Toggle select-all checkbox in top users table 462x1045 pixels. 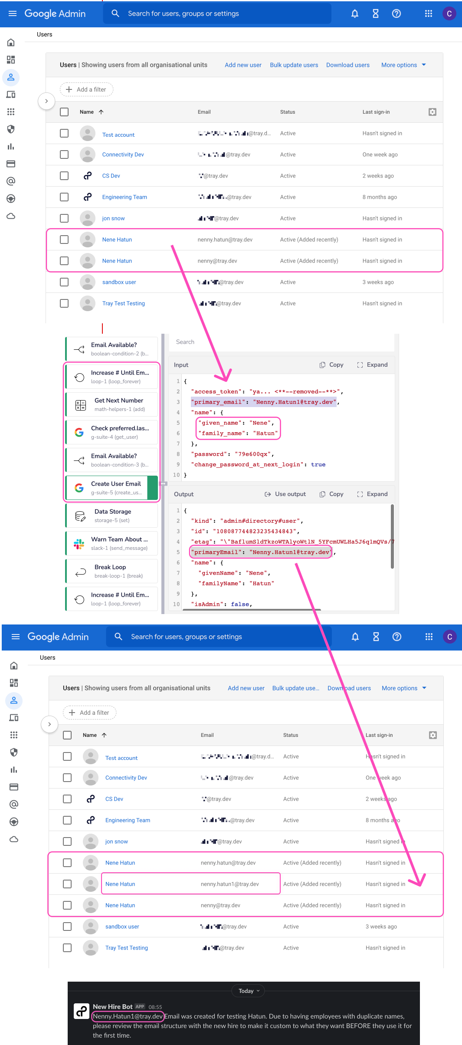tap(64, 112)
